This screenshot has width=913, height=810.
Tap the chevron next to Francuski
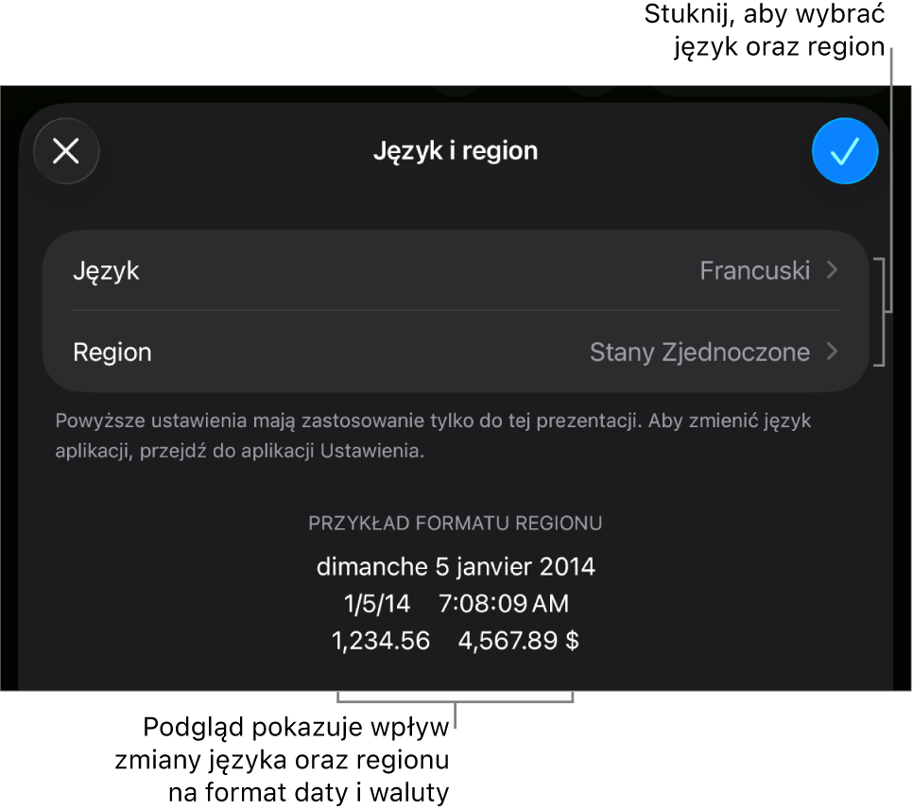(833, 269)
